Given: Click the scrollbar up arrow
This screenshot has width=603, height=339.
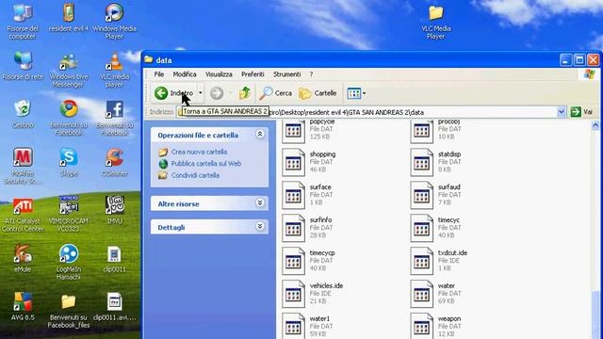Looking at the screenshot, I should [x=595, y=125].
